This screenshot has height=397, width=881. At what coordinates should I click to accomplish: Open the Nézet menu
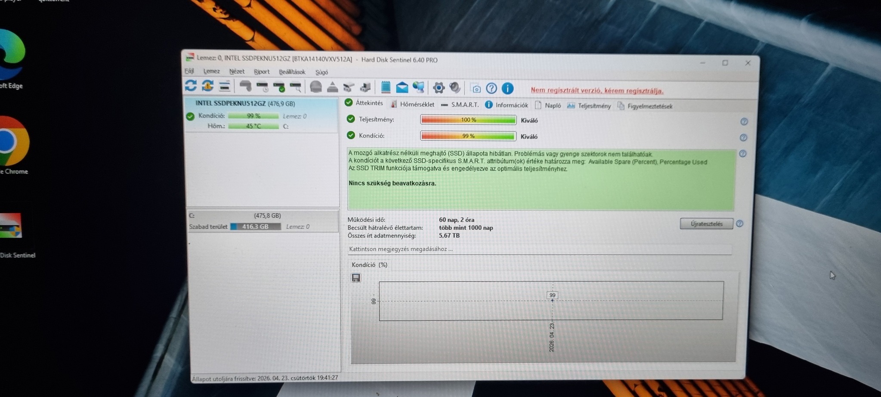click(237, 71)
